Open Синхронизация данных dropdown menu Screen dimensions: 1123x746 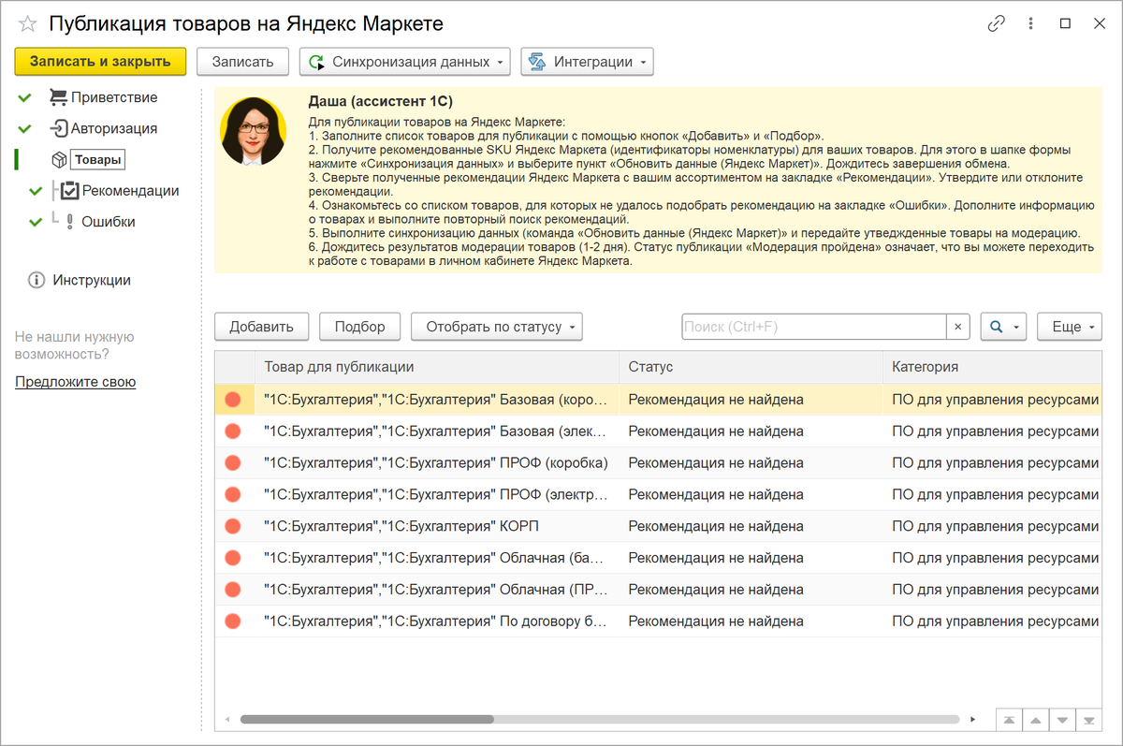click(404, 62)
